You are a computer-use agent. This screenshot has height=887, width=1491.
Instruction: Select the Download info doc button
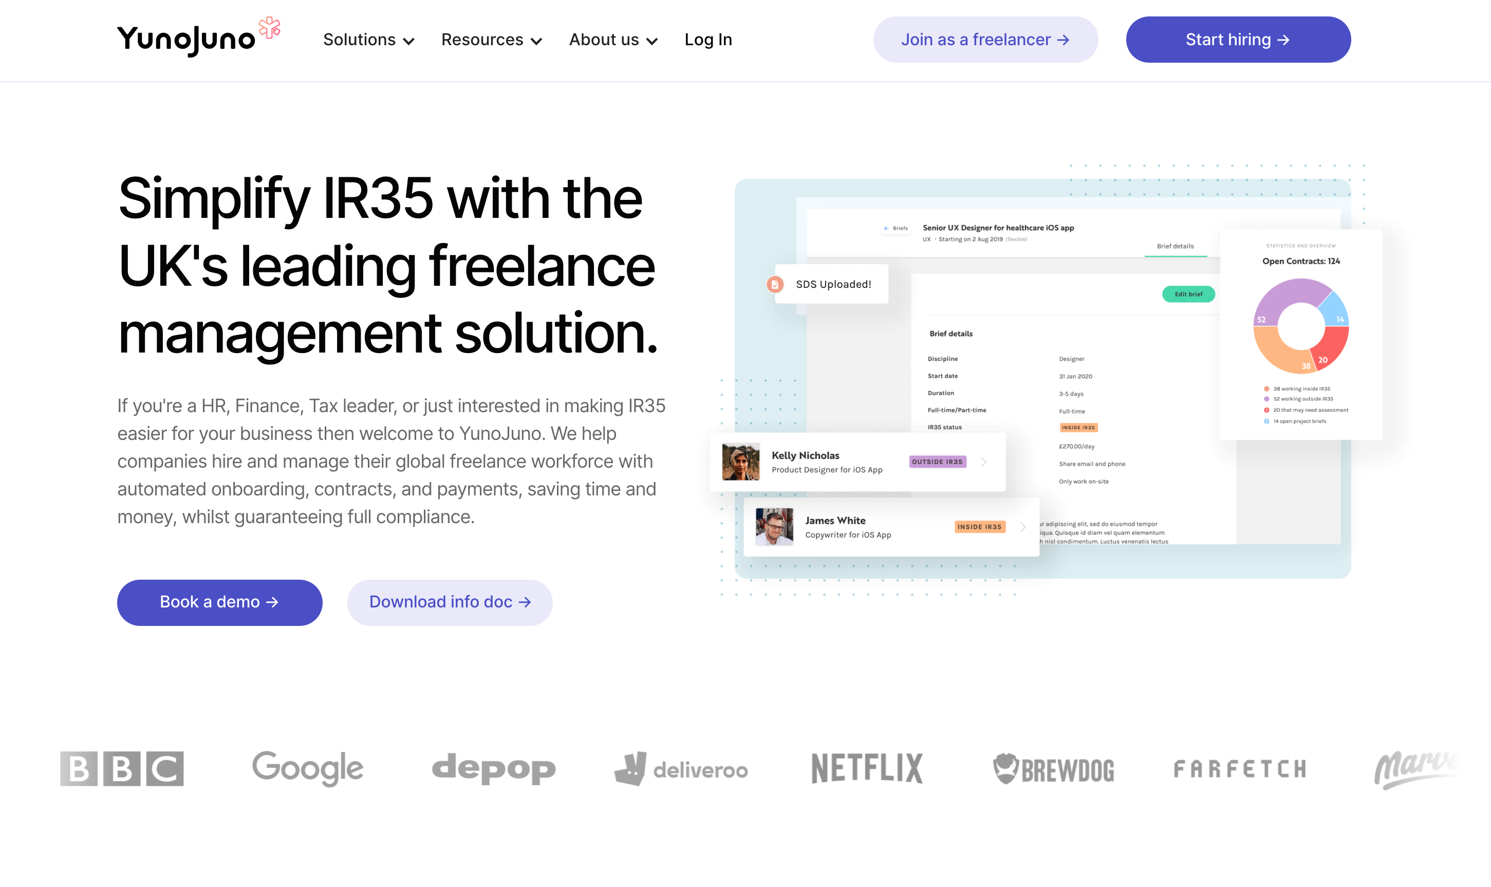(450, 602)
